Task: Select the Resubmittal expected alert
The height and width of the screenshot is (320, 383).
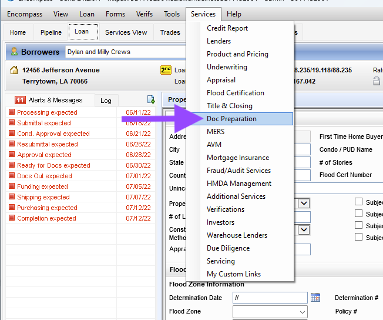Action: pyautogui.click(x=80, y=144)
